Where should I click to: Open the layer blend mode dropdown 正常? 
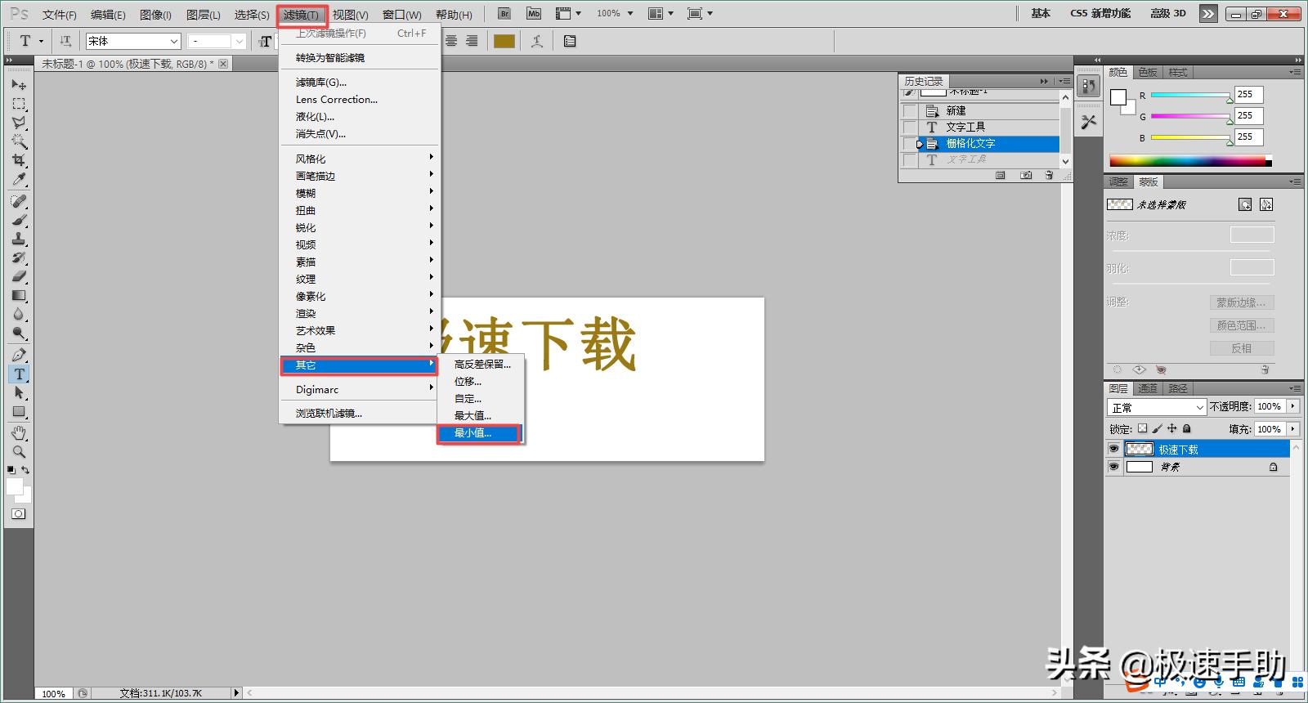(1157, 407)
